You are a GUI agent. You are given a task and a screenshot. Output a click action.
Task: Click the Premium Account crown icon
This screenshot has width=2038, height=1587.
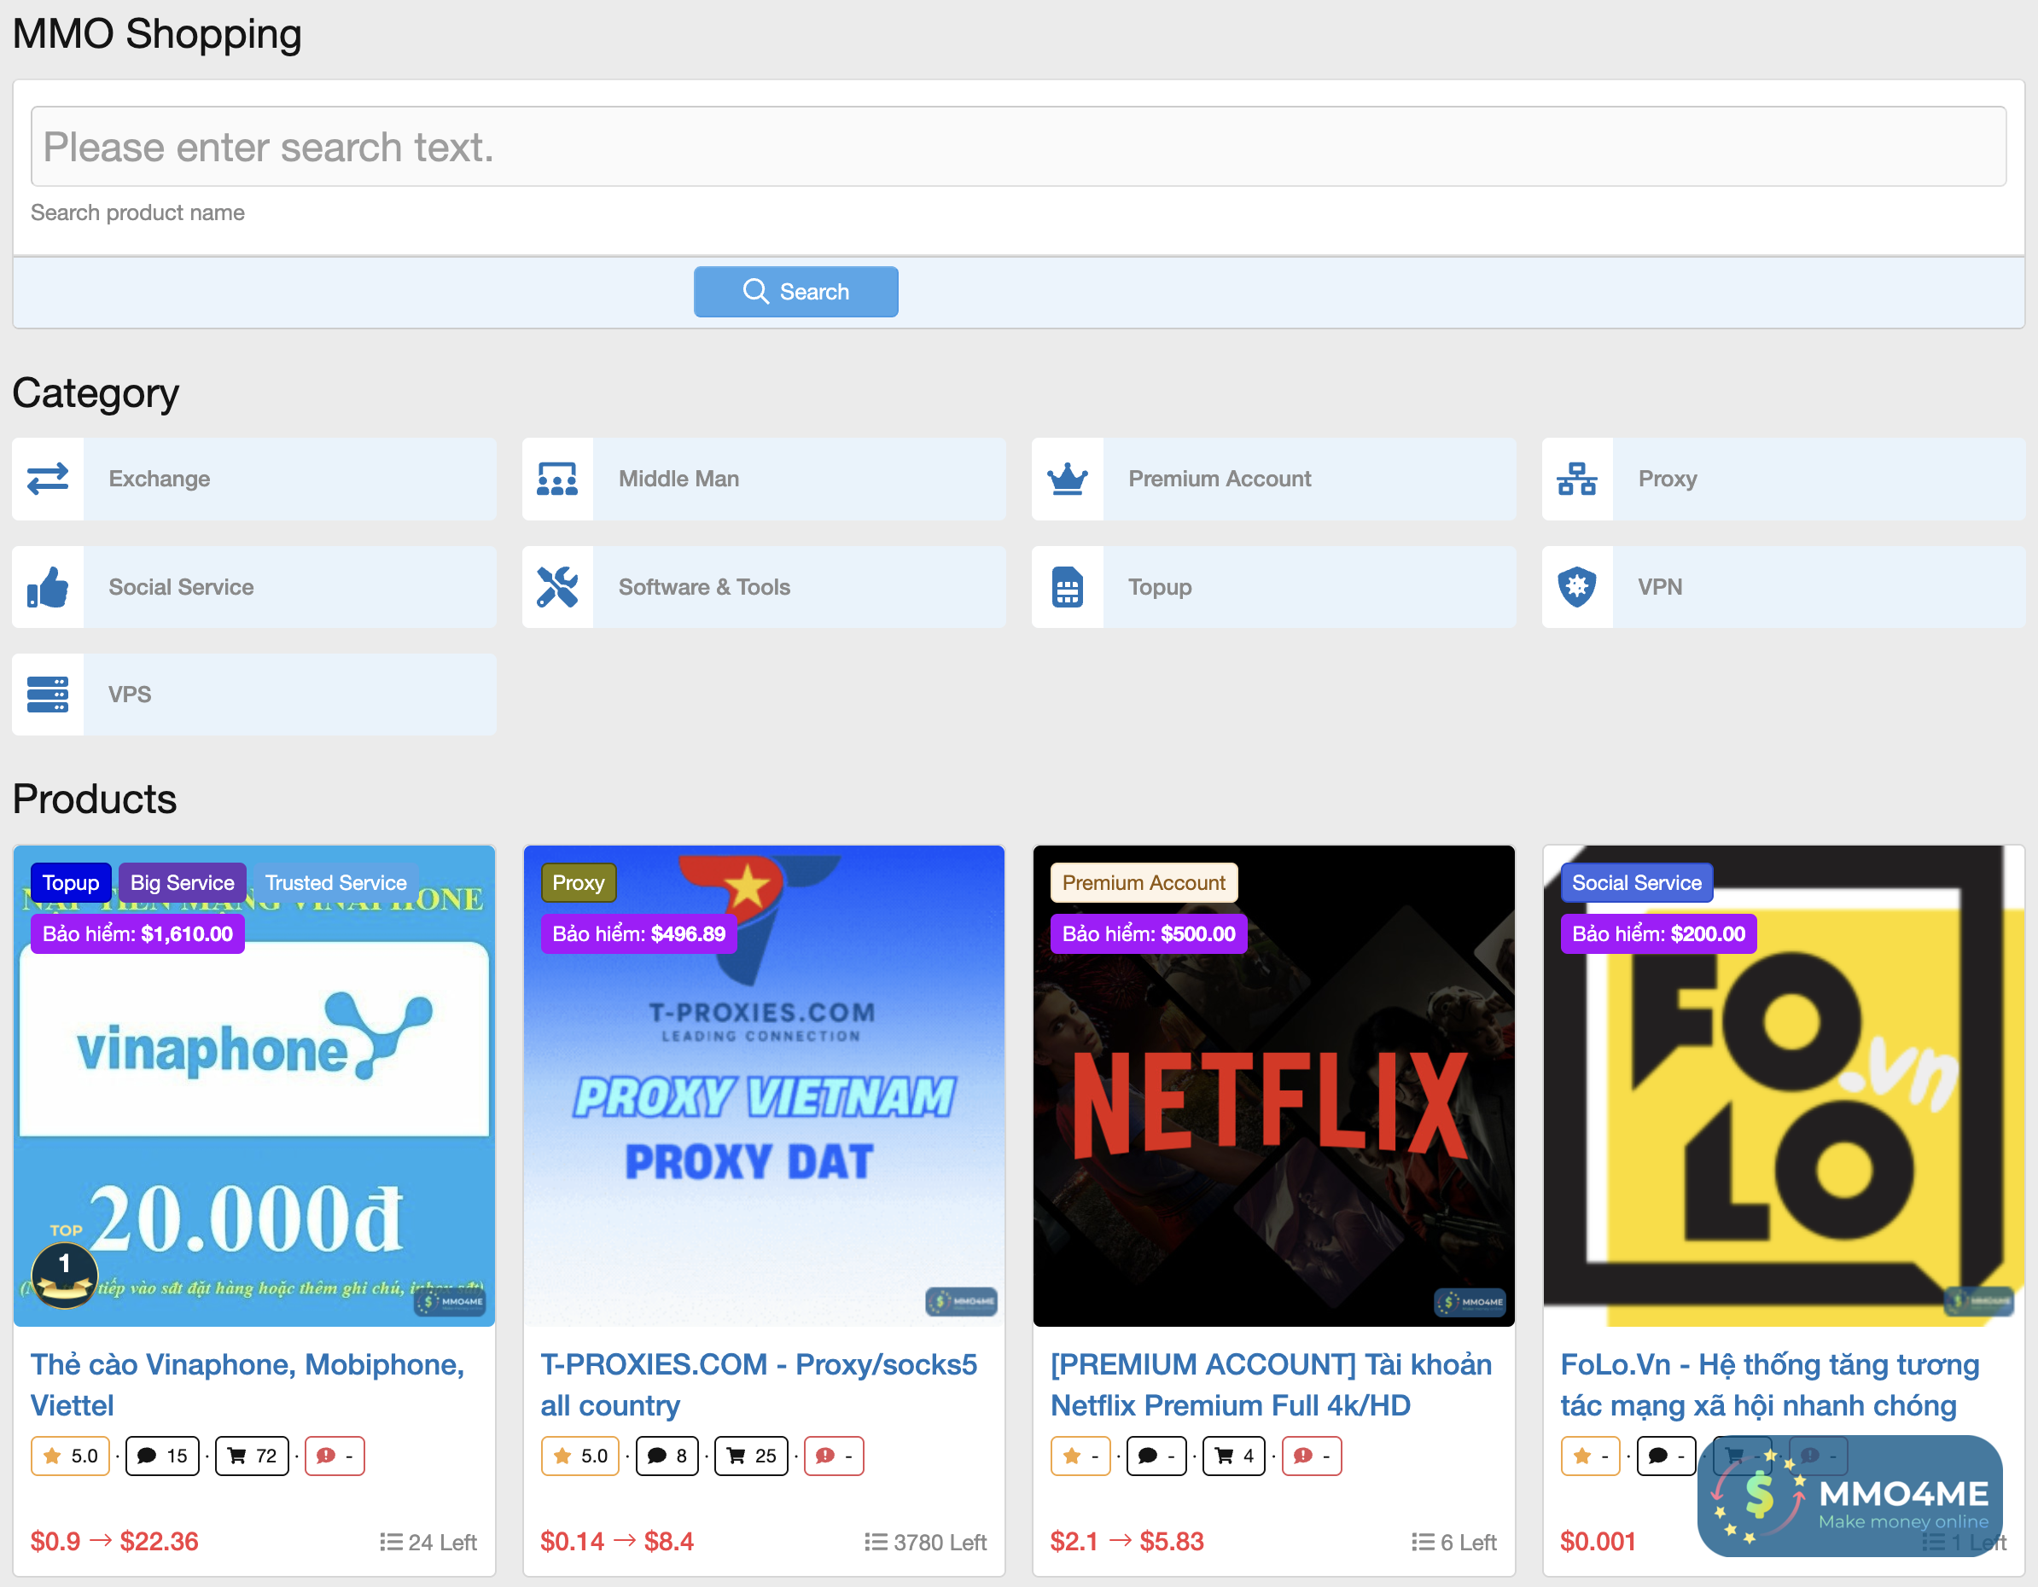pyautogui.click(x=1068, y=479)
